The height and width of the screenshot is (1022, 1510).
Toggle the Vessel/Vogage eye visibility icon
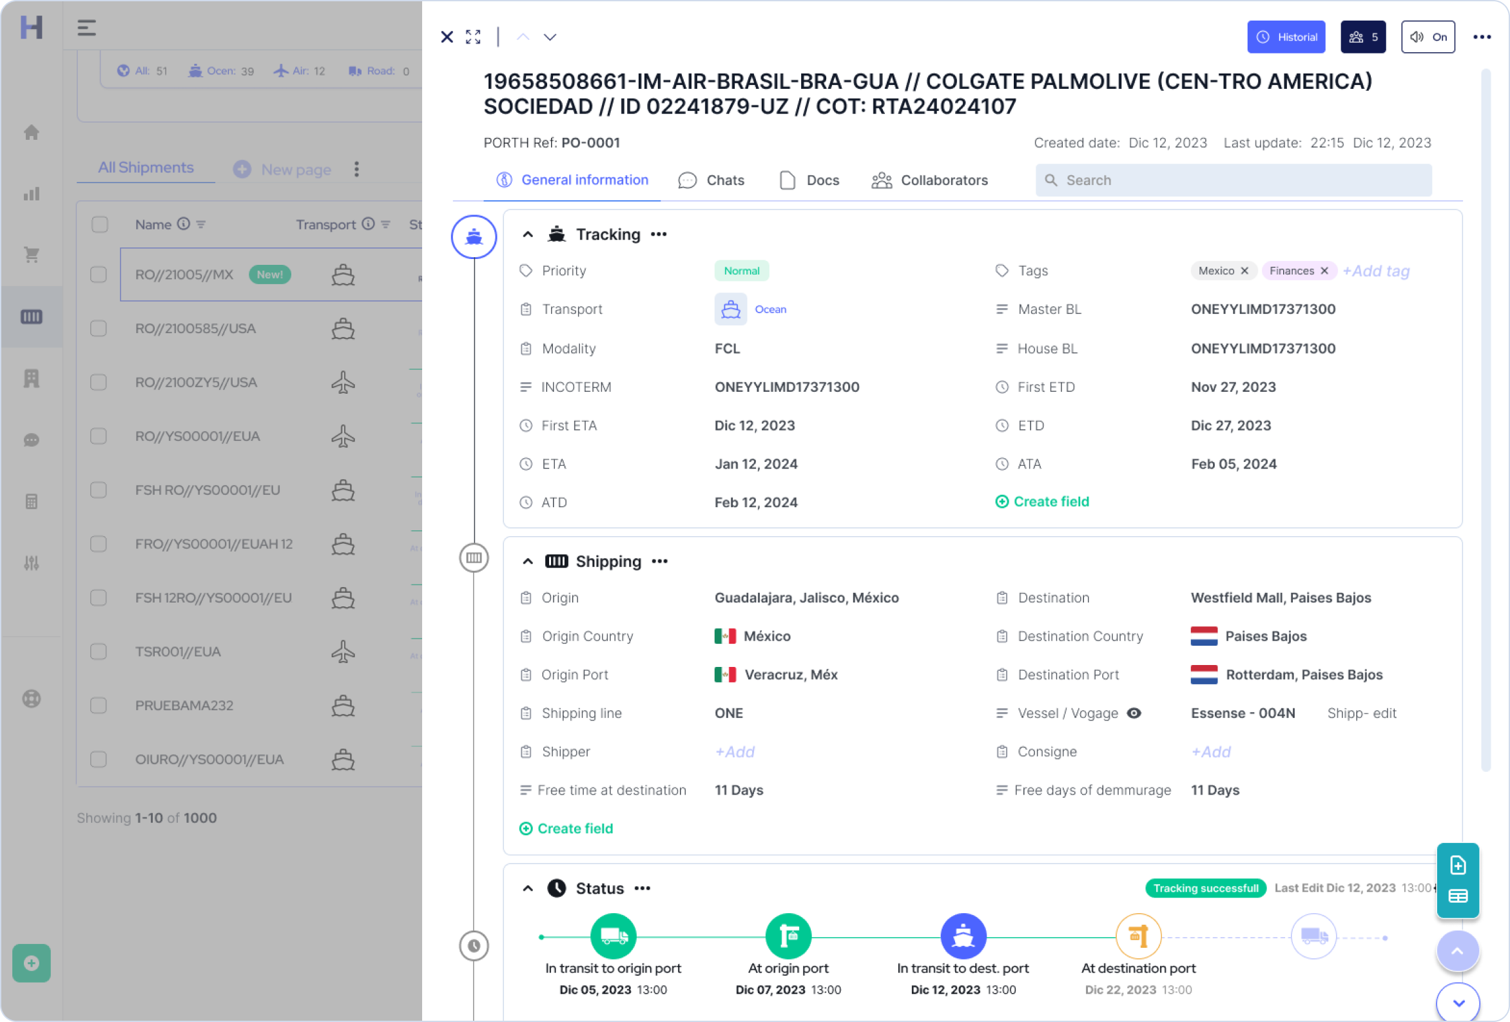tap(1135, 713)
